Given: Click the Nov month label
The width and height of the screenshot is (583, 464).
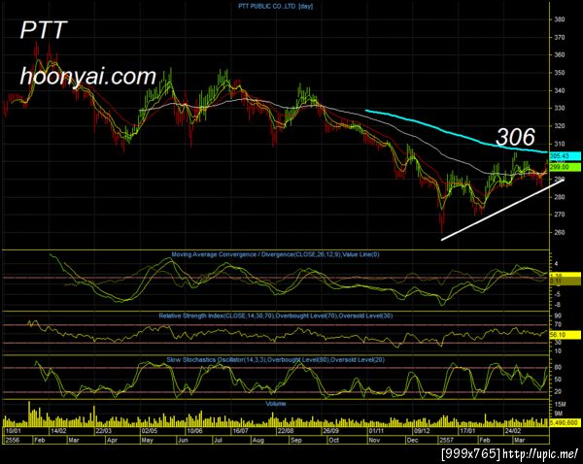Looking at the screenshot, I should coord(375,441).
